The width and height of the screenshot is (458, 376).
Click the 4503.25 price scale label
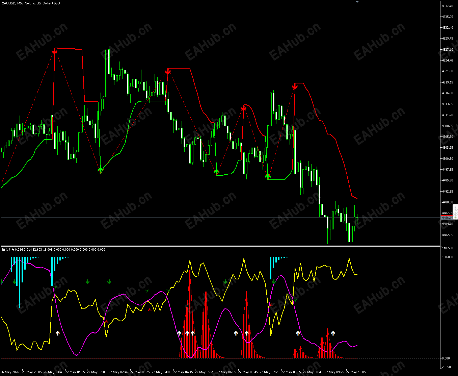click(x=447, y=147)
